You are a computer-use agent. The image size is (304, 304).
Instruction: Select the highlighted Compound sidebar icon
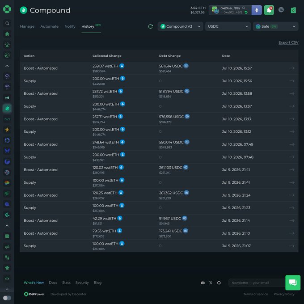click(x=7, y=108)
